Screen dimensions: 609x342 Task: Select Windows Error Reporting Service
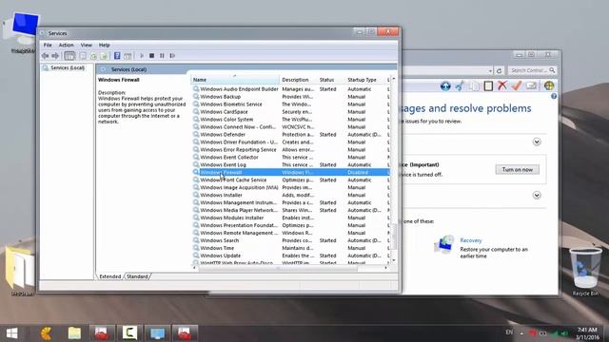coord(291,150)
